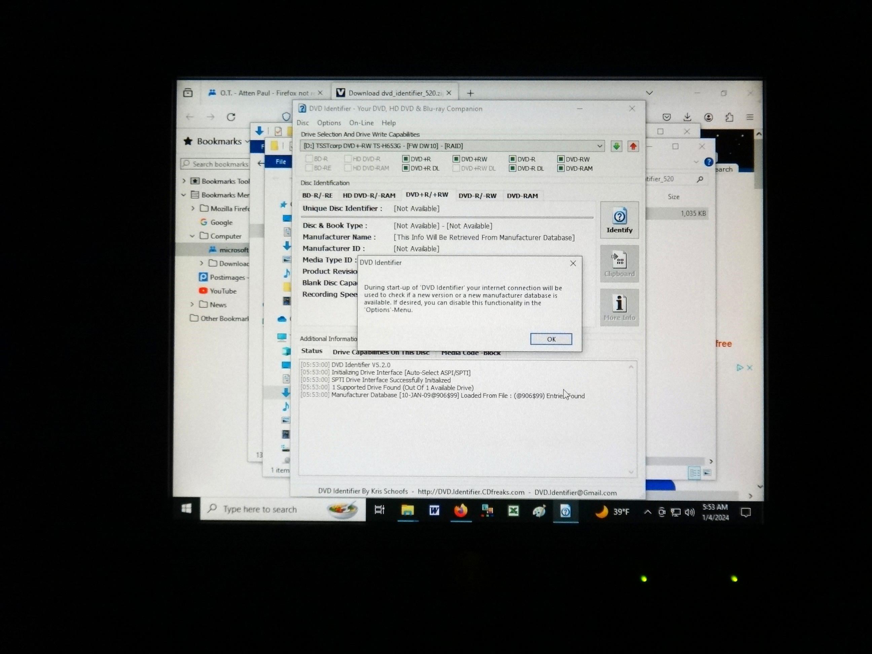872x654 pixels.
Task: Click the red up-arrow drive button
Action: click(633, 146)
